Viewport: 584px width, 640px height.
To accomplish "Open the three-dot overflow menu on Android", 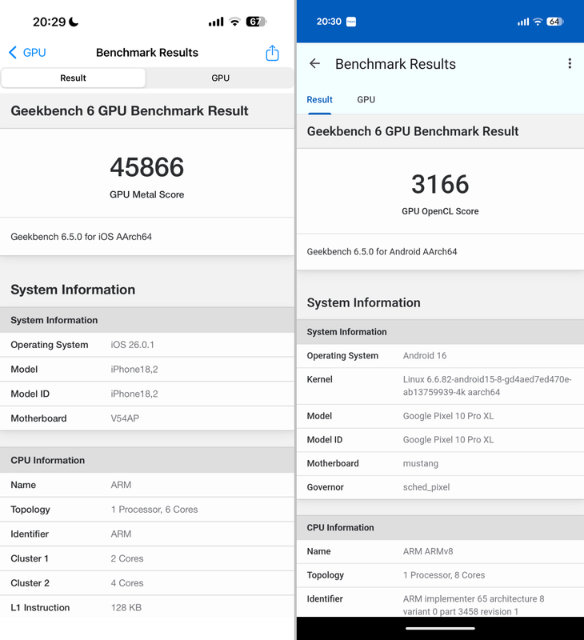I will pyautogui.click(x=570, y=64).
